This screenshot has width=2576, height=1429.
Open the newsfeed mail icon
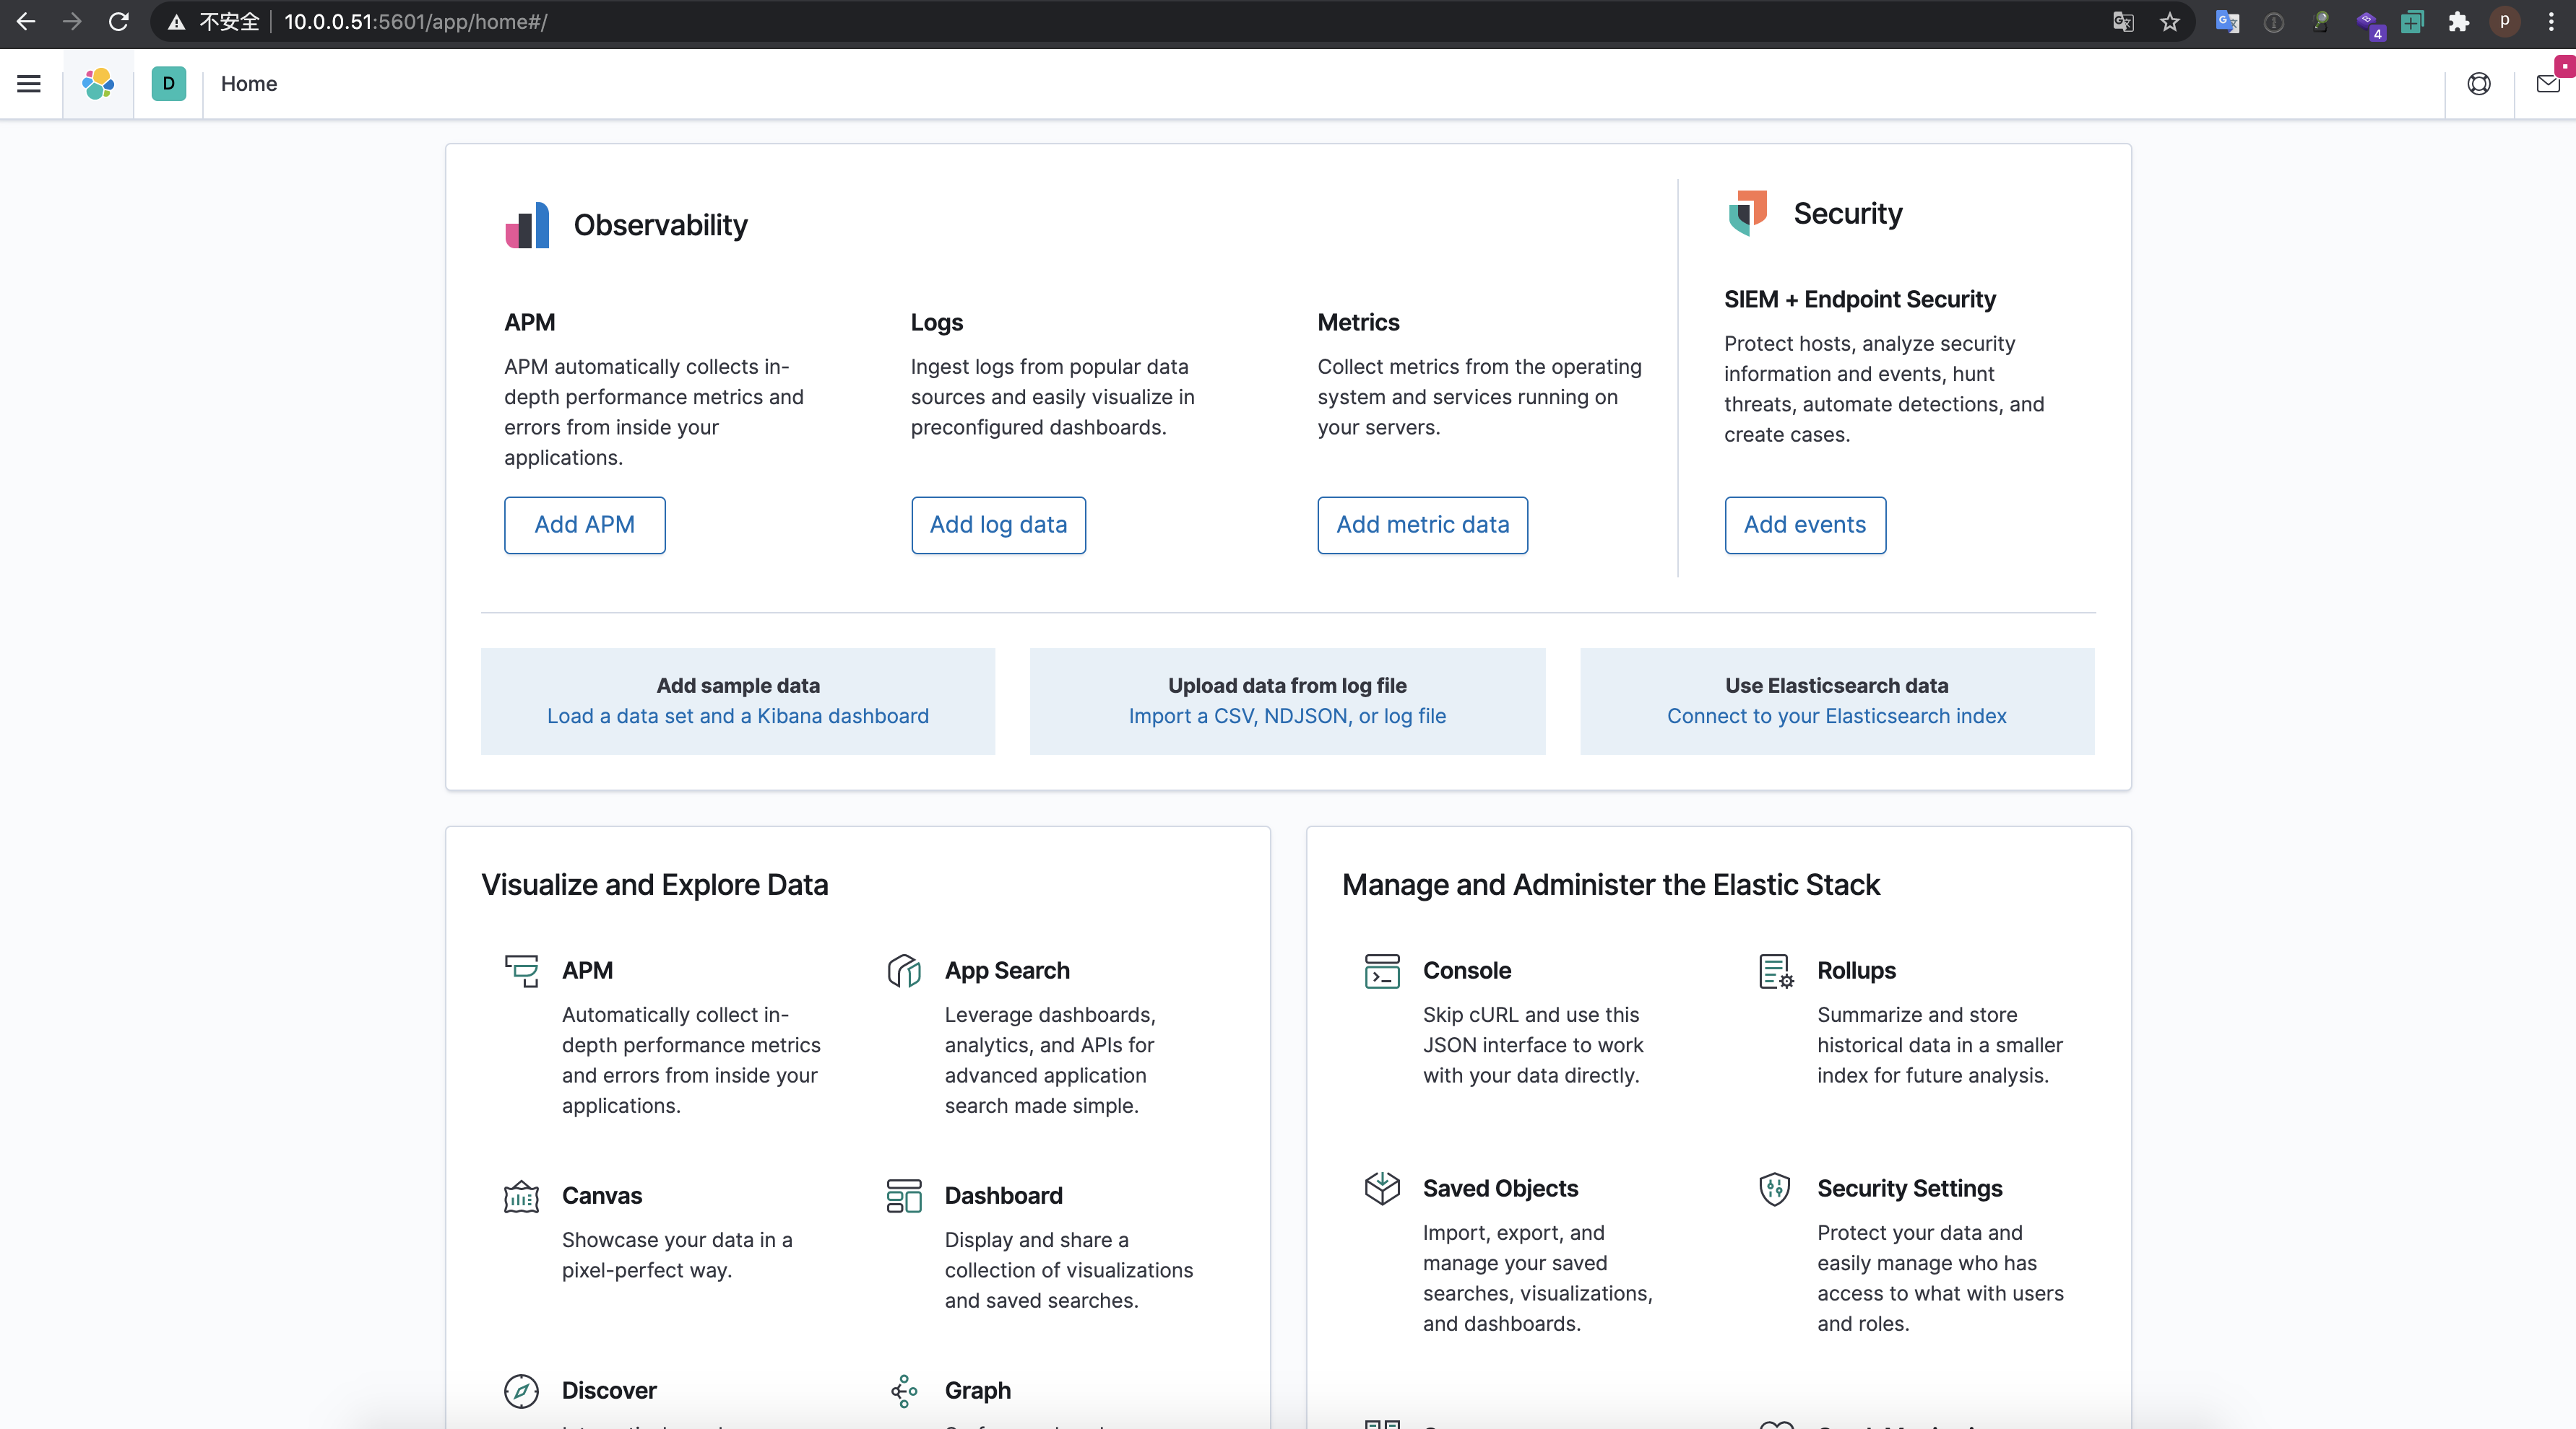(2548, 84)
